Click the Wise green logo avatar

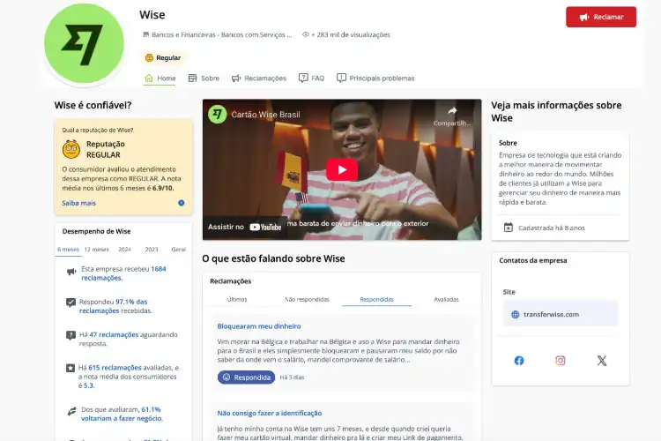tap(85, 43)
